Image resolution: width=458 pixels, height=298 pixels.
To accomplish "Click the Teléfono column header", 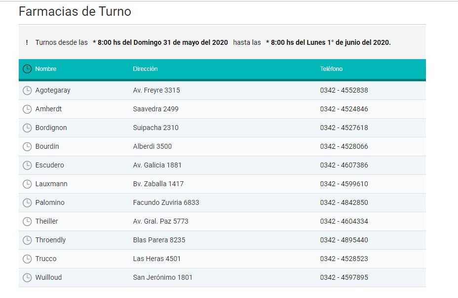I will coord(331,69).
